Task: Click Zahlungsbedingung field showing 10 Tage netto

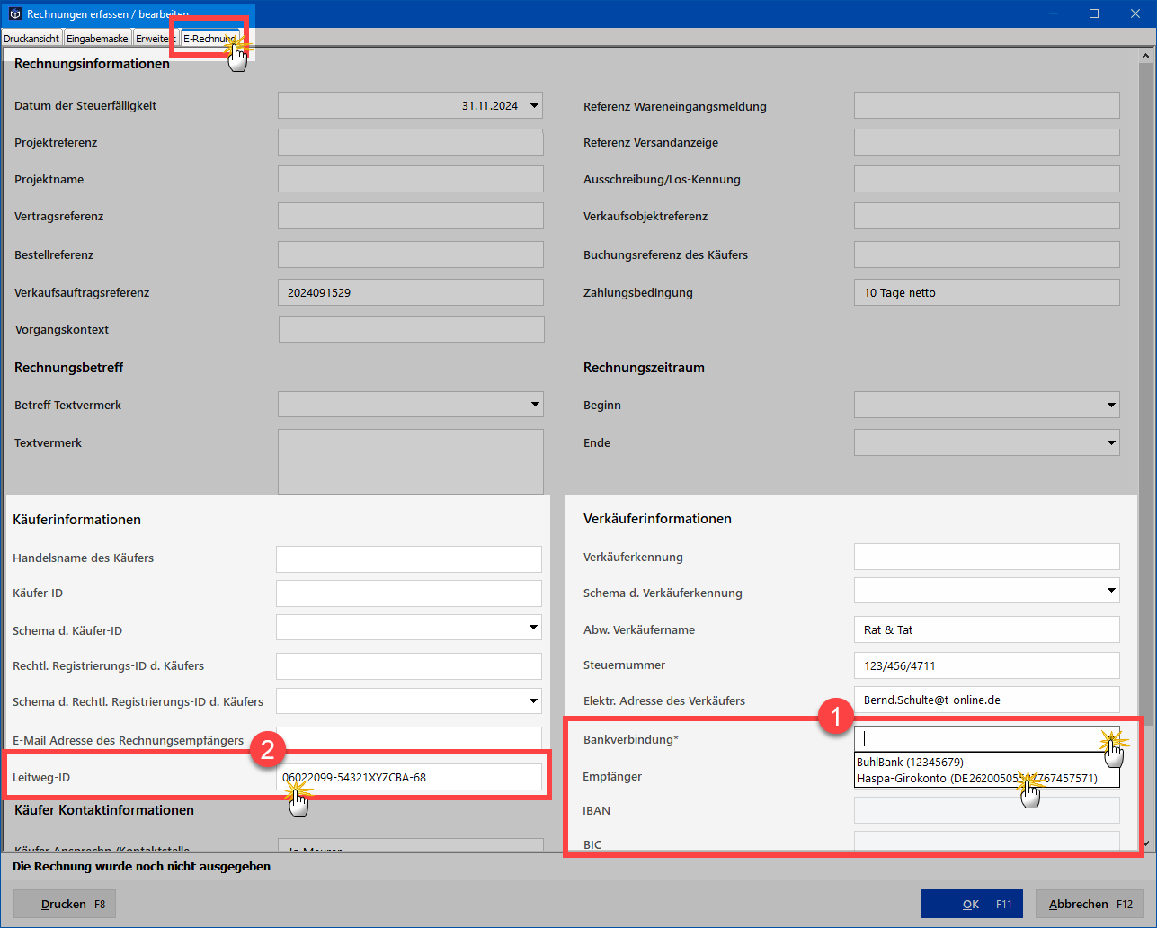Action: pyautogui.click(x=987, y=292)
